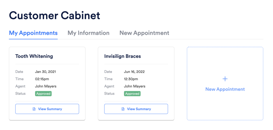View Summary of Tooth Whitening appointment
This screenshot has width=273, height=130.
47,109
